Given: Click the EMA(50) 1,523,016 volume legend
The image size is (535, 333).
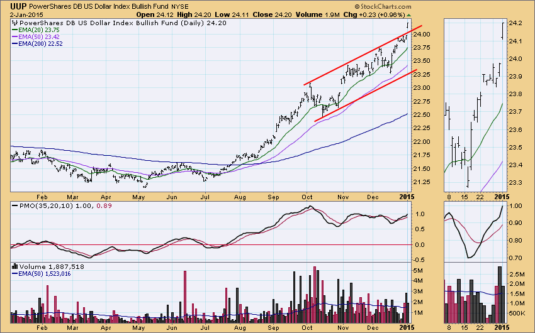Looking at the screenshot, I should tap(44, 274).
